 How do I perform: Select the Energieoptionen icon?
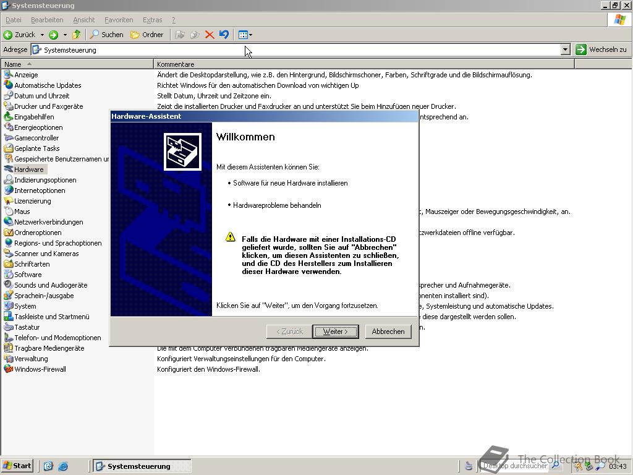8,127
